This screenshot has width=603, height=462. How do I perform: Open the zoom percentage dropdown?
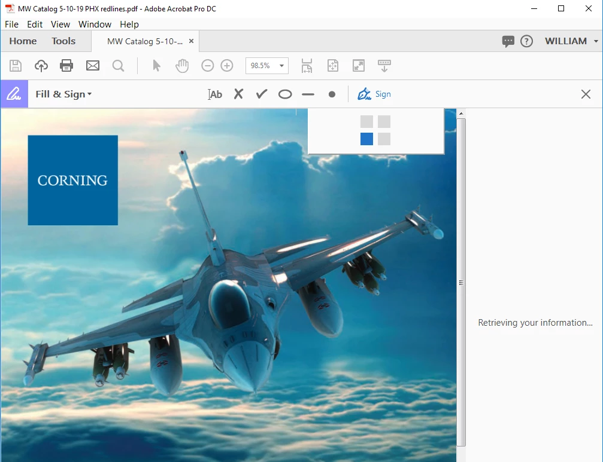(x=281, y=66)
